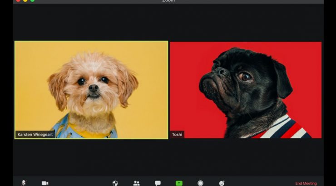The height and width of the screenshot is (186, 336).
Task: Unmute the microphone in the meeting toolbar
Action: tap(24, 183)
